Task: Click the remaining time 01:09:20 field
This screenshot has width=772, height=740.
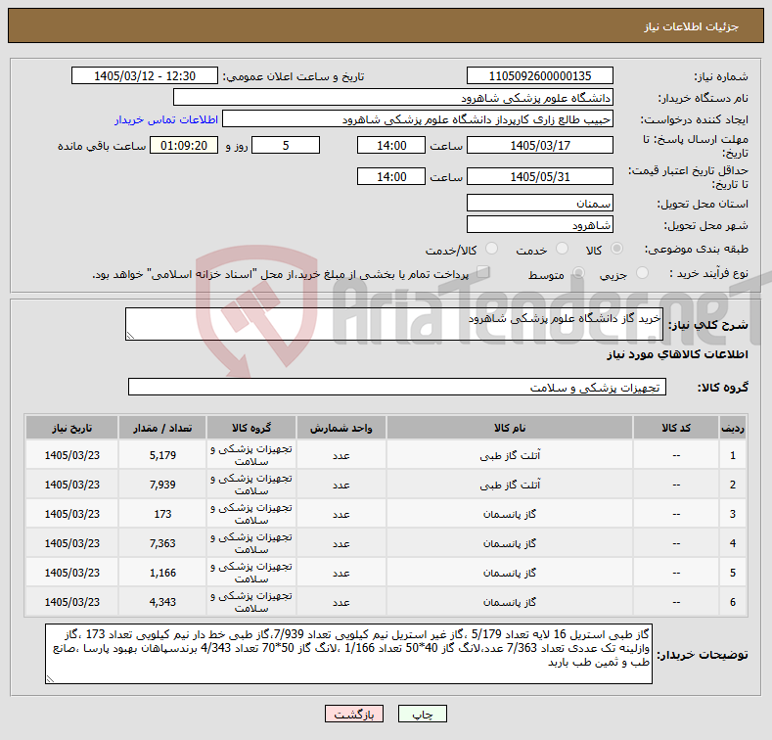Action: 184,145
